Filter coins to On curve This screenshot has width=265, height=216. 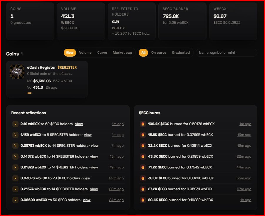[159, 53]
